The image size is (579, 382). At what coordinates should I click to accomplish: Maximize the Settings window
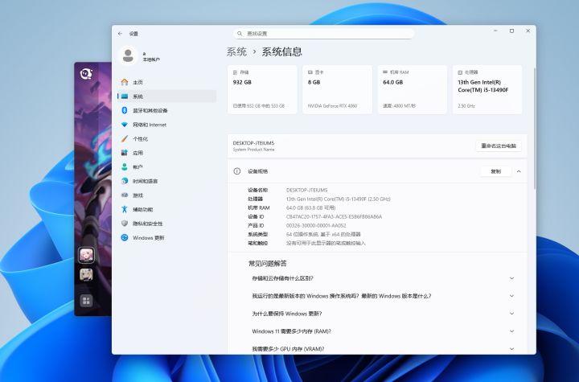tap(511, 31)
